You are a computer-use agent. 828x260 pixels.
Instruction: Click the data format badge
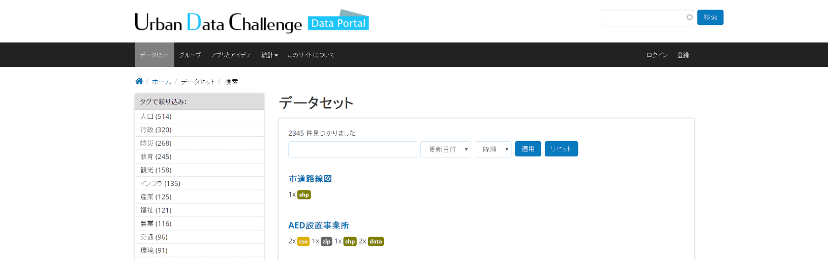[376, 242]
